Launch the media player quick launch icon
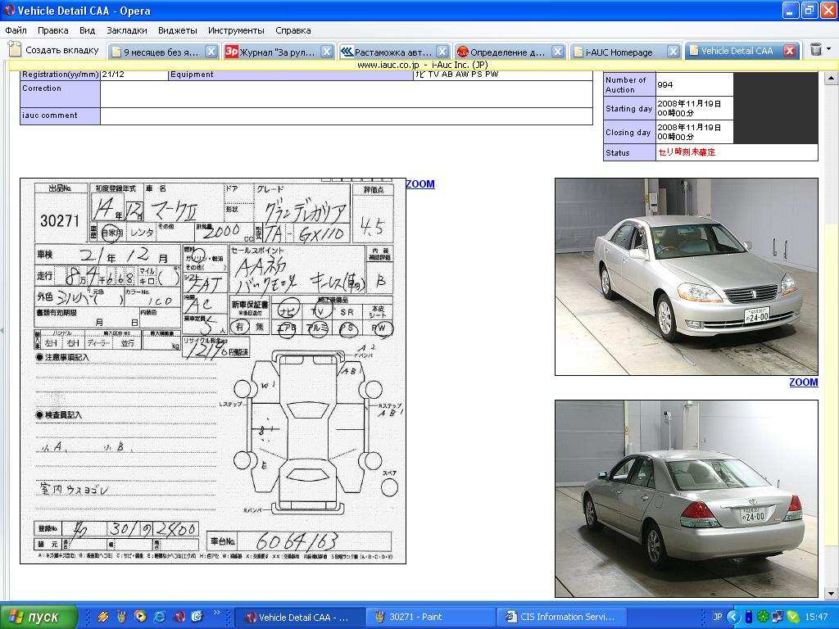839x629 pixels. [x=140, y=617]
